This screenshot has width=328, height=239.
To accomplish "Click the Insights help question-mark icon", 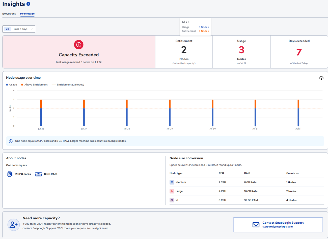I will 28,4.
